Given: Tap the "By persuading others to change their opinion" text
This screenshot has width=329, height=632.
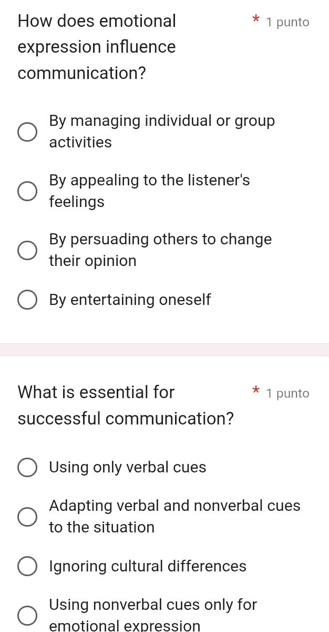Looking at the screenshot, I should [160, 250].
